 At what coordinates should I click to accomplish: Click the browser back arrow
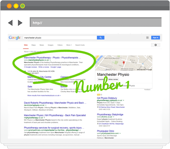[x=10, y=23]
